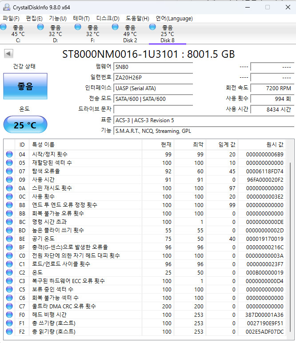Click blue status icon of attribute BB
This screenshot has height=343, width=296.
(9, 213)
